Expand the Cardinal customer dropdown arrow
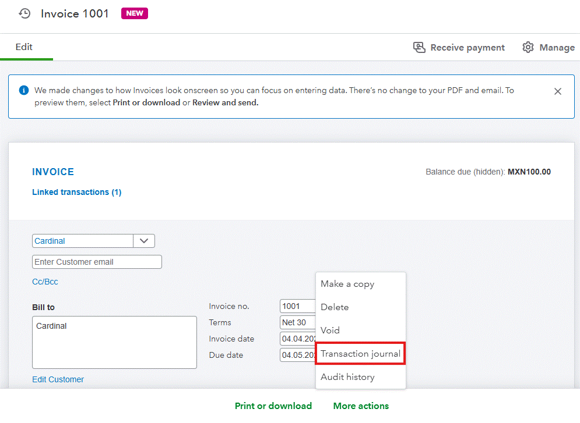Image resolution: width=580 pixels, height=423 pixels. [x=144, y=241]
